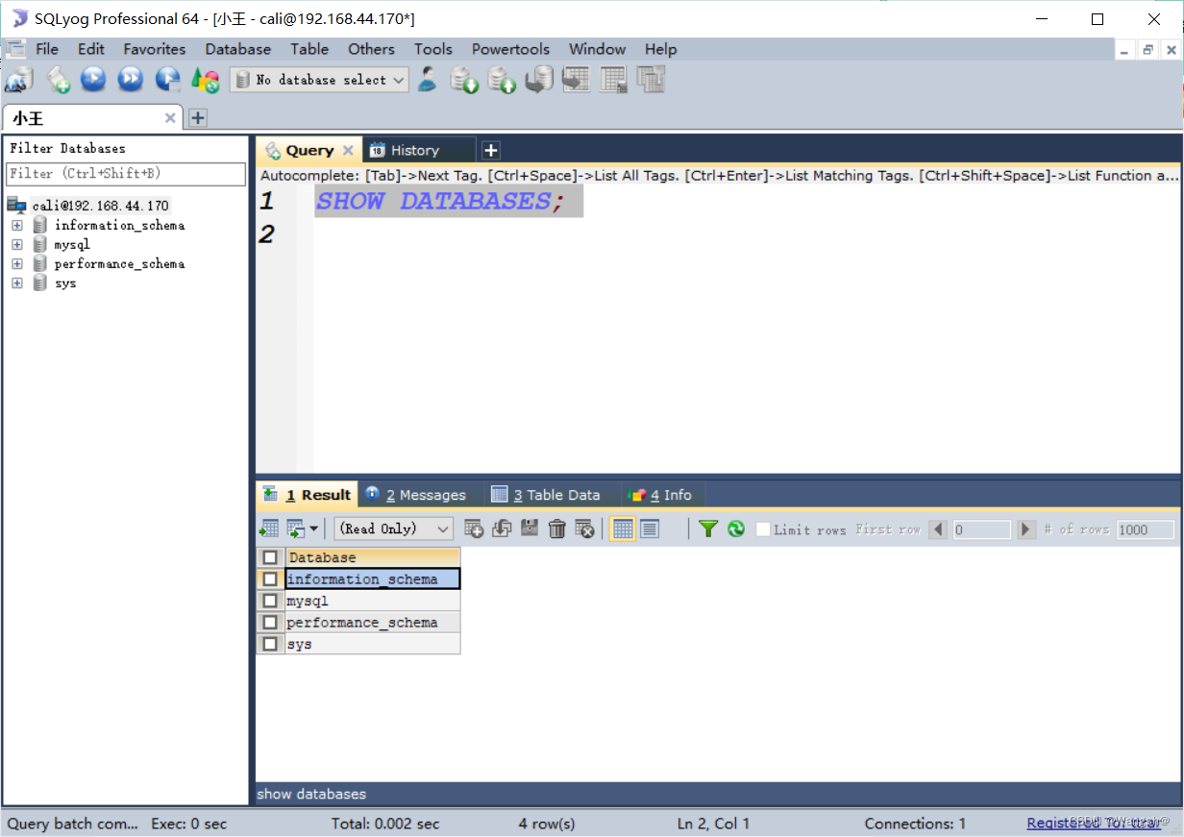Expand the information_schema tree node

tap(16, 225)
